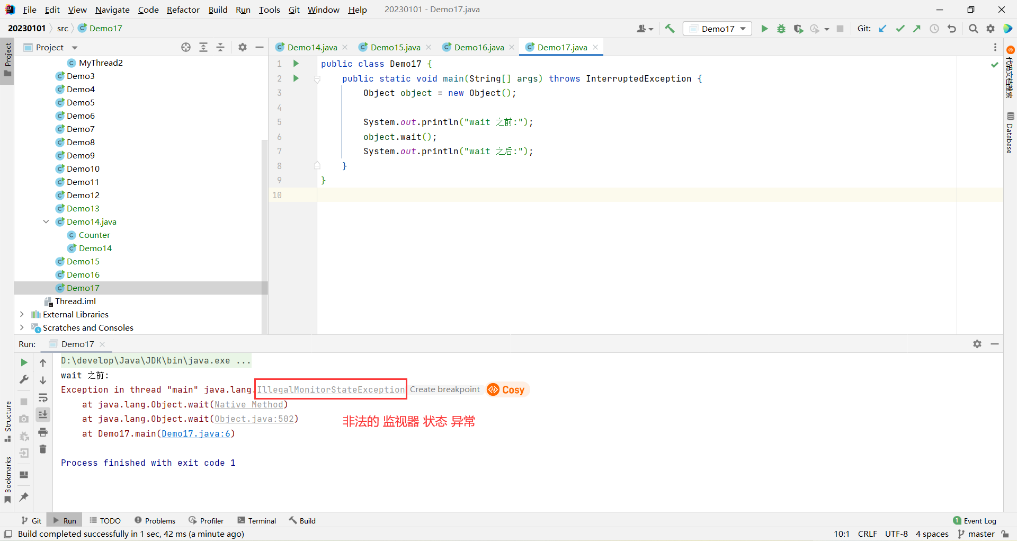Open wrench settings in Run panel
Image resolution: width=1017 pixels, height=541 pixels.
(x=24, y=380)
